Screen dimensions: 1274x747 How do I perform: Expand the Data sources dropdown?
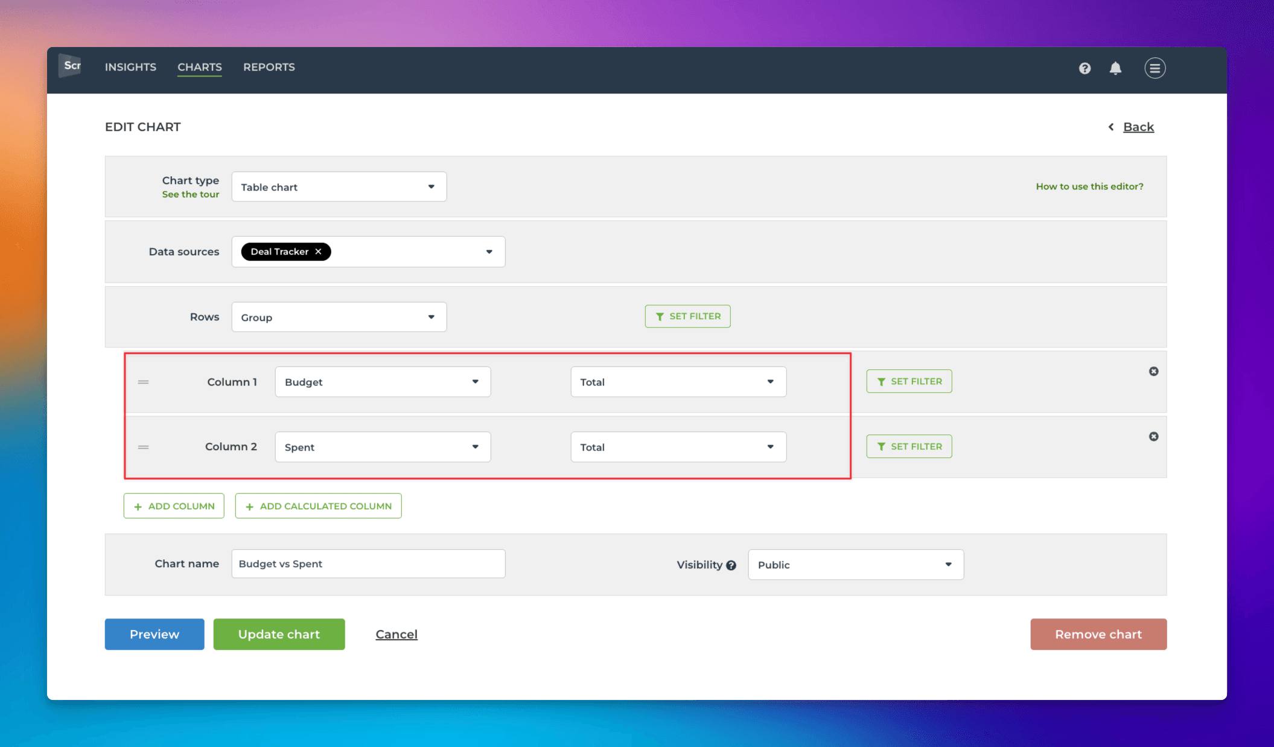point(368,252)
